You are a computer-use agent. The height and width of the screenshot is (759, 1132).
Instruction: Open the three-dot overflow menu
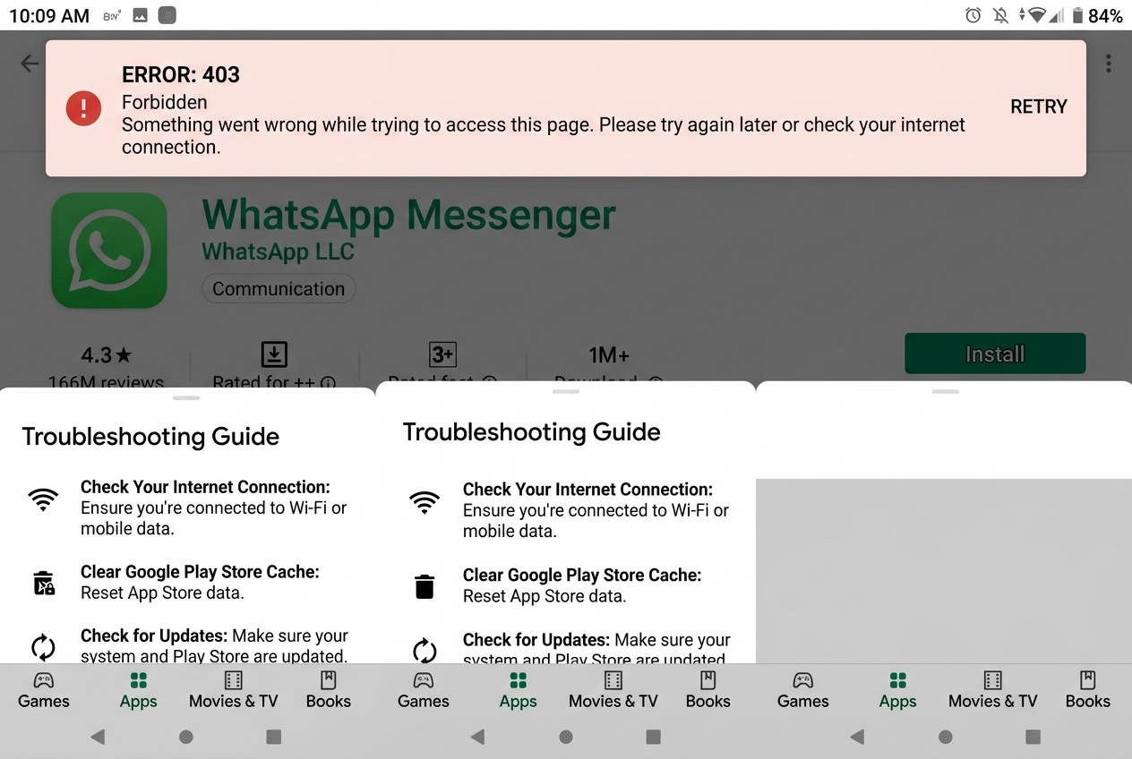point(1109,63)
